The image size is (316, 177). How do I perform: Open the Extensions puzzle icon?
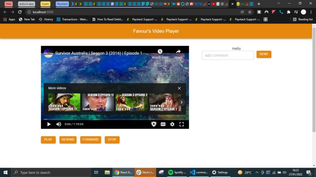289,12
